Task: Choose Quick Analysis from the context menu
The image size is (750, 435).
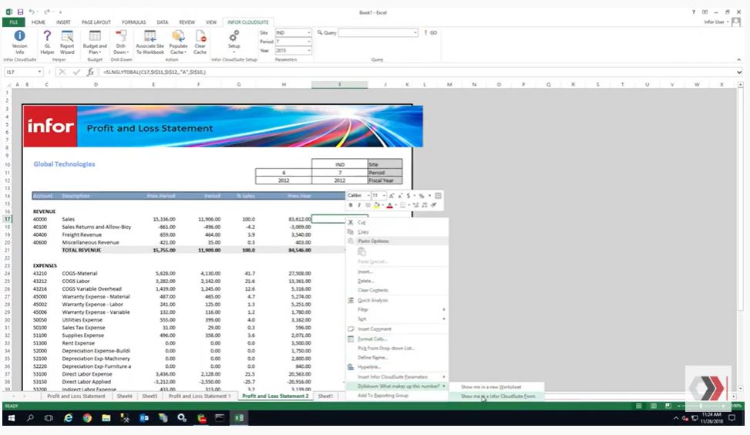Action: 397,300
